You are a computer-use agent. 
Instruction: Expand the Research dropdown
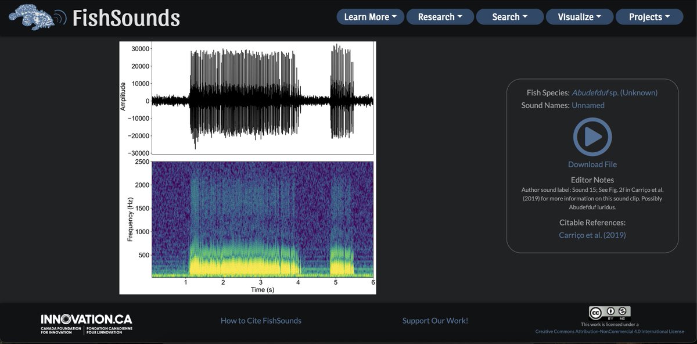click(440, 17)
